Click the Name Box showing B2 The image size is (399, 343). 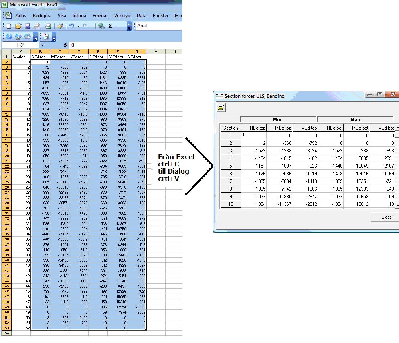[x=20, y=45]
